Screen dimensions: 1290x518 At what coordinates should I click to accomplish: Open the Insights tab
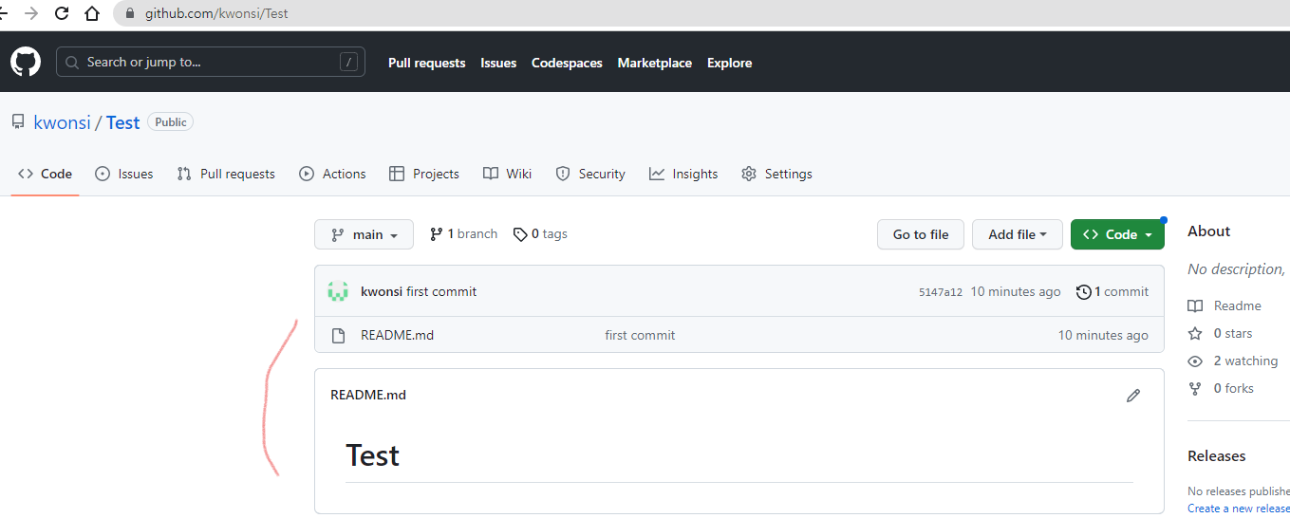(683, 174)
